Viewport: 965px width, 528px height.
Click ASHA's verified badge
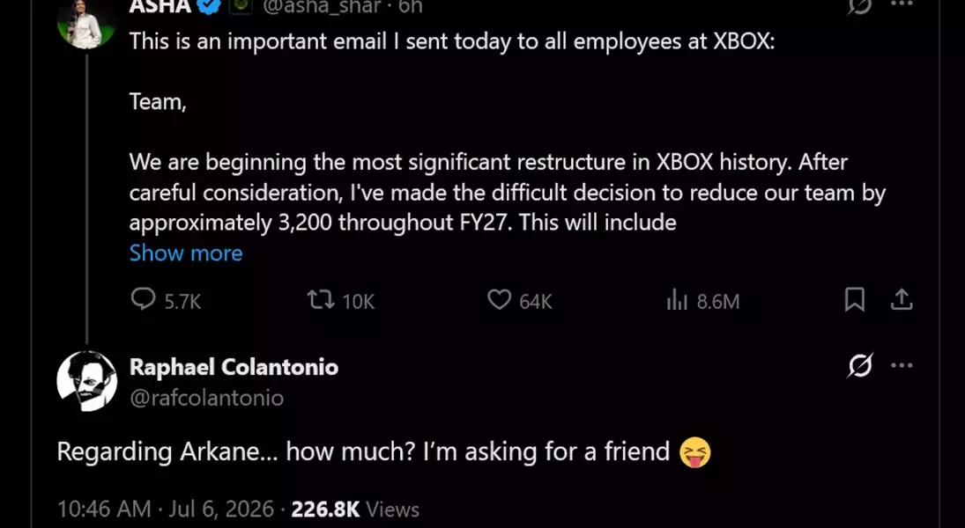click(209, 5)
